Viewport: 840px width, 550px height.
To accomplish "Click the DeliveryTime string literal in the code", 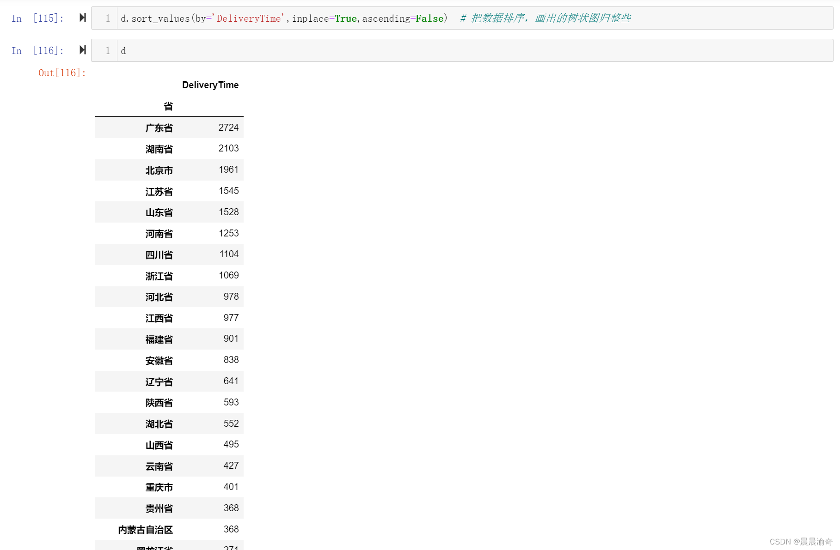I will click(x=248, y=18).
